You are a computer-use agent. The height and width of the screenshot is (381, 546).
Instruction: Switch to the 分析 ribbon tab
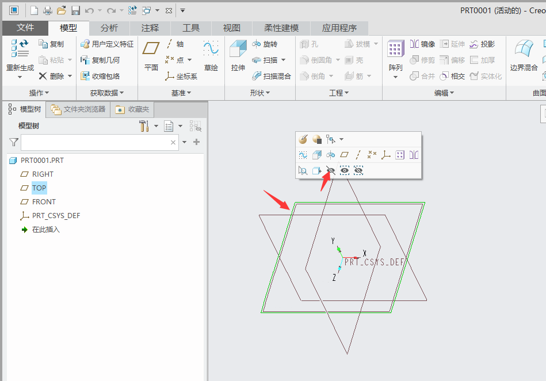[x=109, y=28]
